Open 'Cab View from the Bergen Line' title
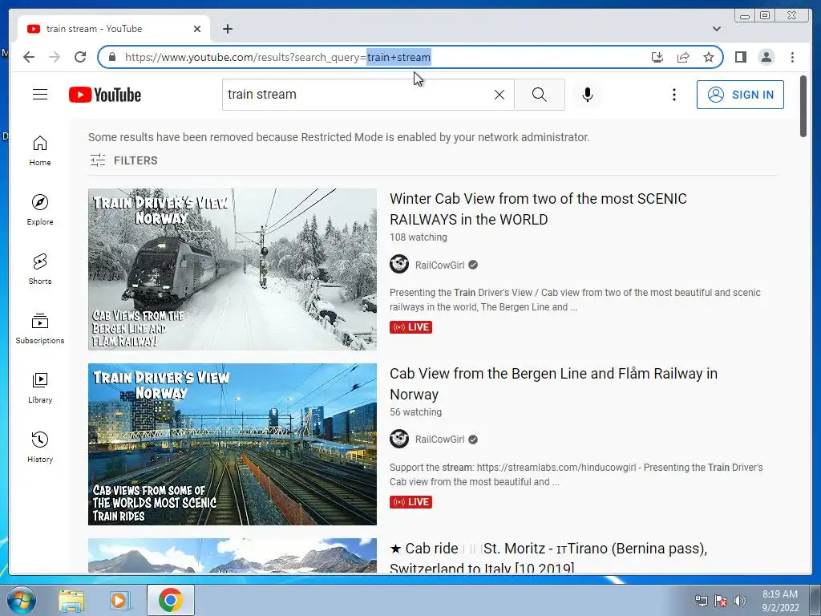 [553, 384]
